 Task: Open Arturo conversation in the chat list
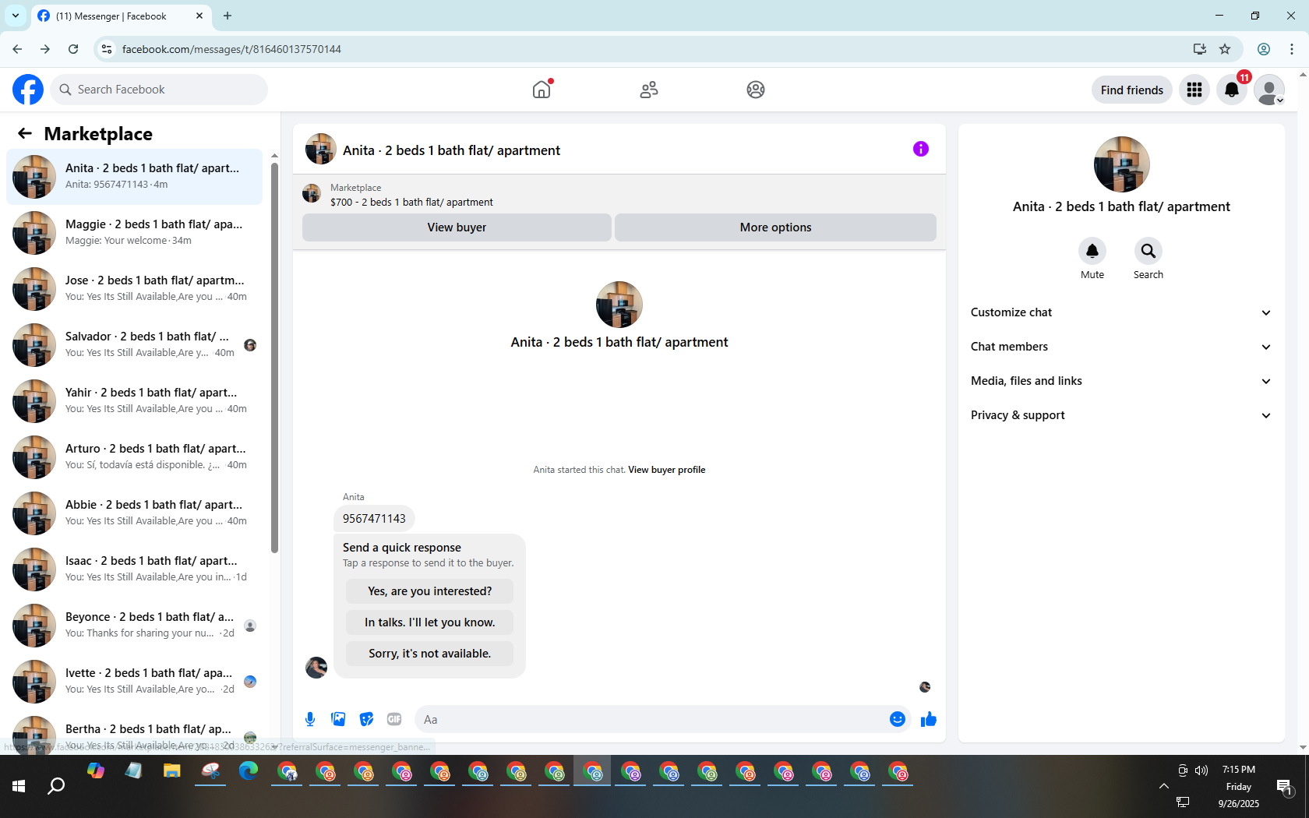coord(134,457)
